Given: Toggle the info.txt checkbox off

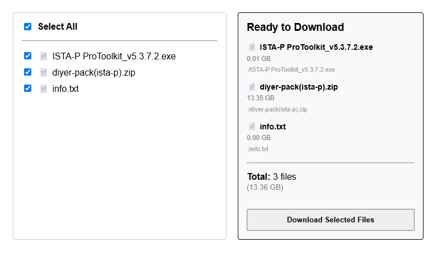Looking at the screenshot, I should tap(27, 88).
